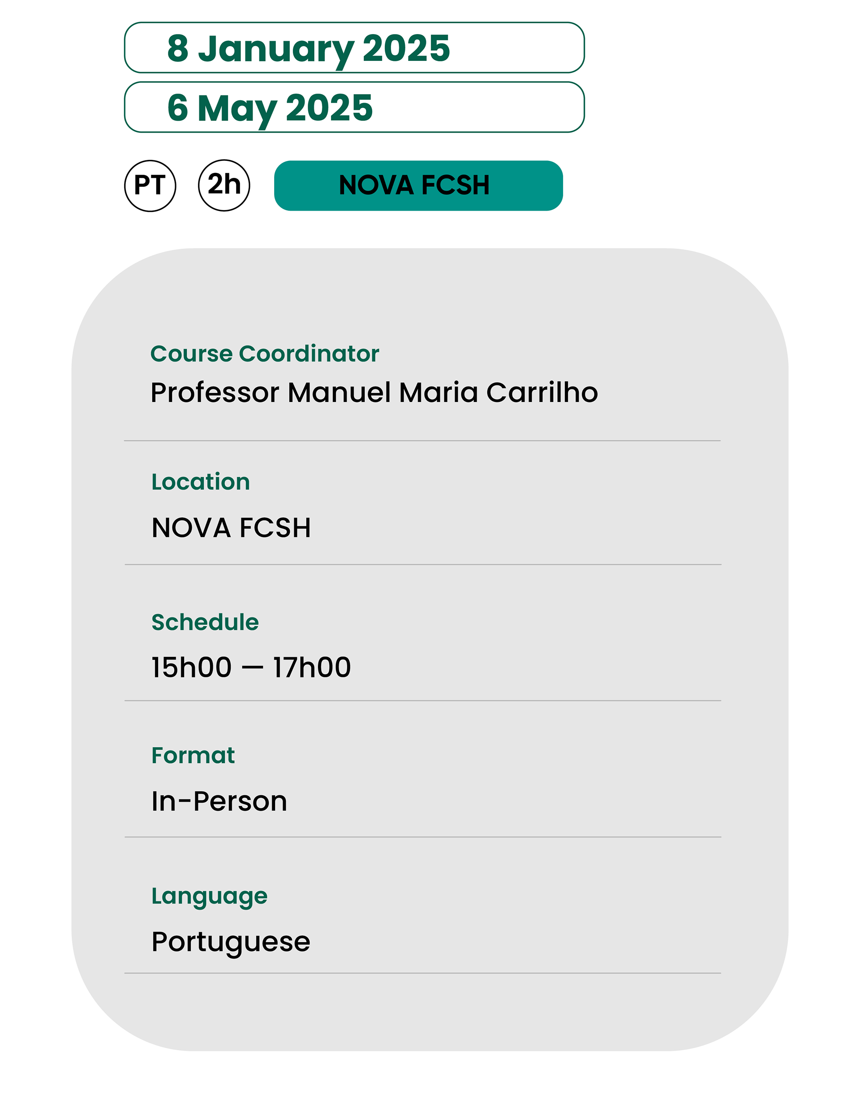Open Professor Manuel Maria Carrilho's name
The width and height of the screenshot is (860, 1108).
pyautogui.click(x=374, y=392)
